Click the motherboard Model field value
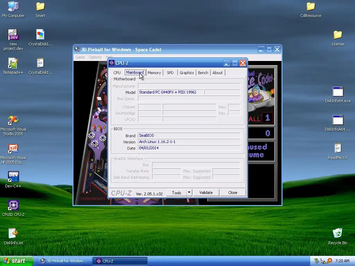 point(171,92)
